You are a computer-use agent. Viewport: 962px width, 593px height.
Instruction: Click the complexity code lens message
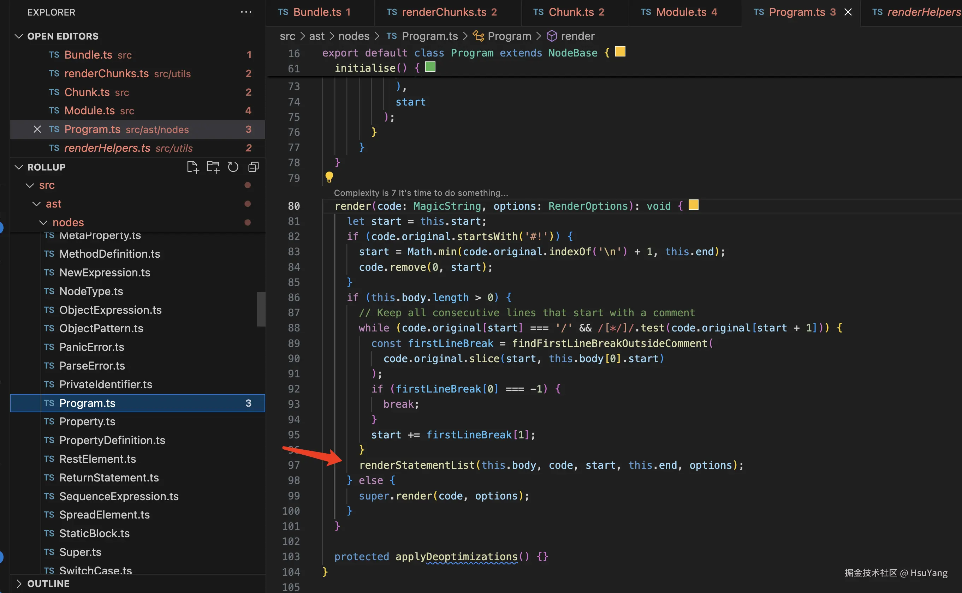click(421, 193)
